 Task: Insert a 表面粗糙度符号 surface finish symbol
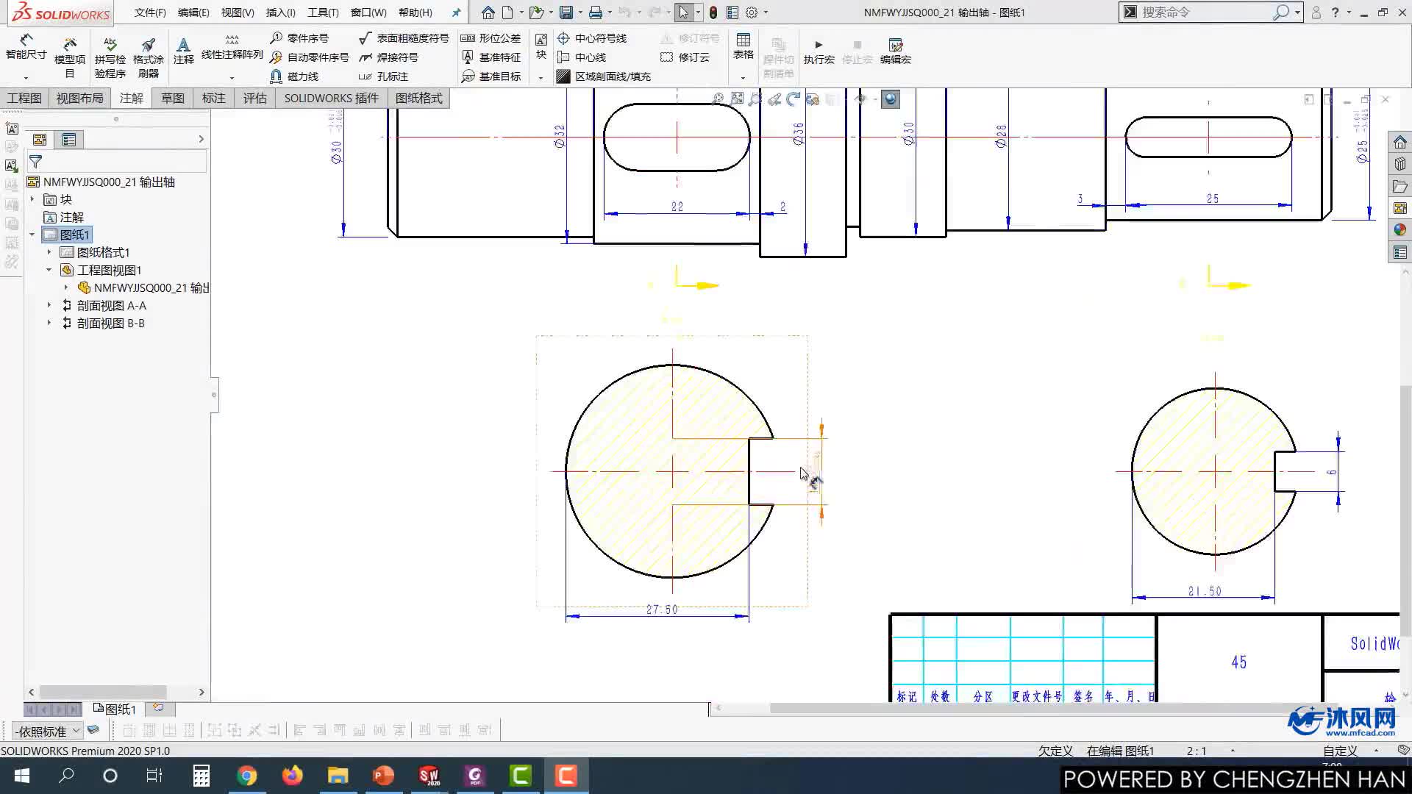pyautogui.click(x=404, y=38)
